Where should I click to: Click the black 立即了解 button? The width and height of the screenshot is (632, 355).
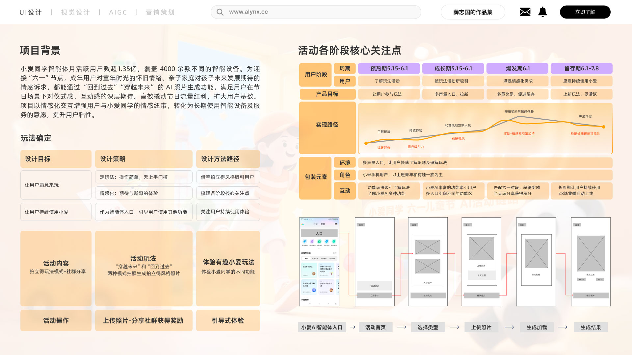[585, 12]
